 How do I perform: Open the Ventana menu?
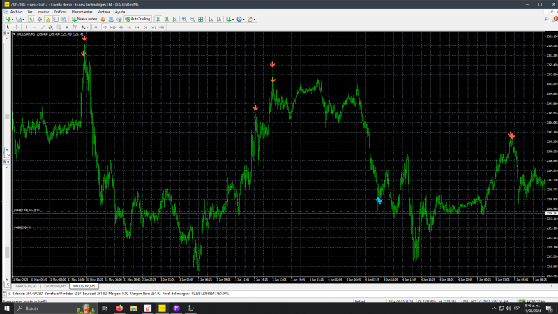[x=103, y=12]
